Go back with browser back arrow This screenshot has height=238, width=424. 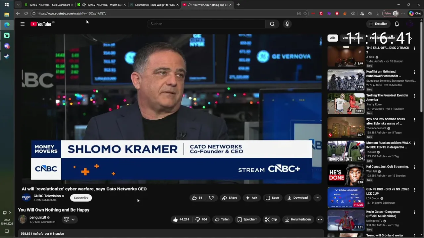(x=18, y=14)
